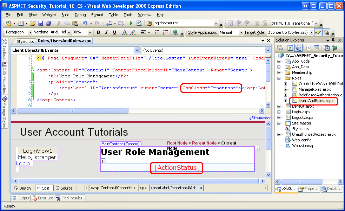Click the View Designer icon in Solution Explorer
Screen dimensions: 345x211
click(x=317, y=48)
